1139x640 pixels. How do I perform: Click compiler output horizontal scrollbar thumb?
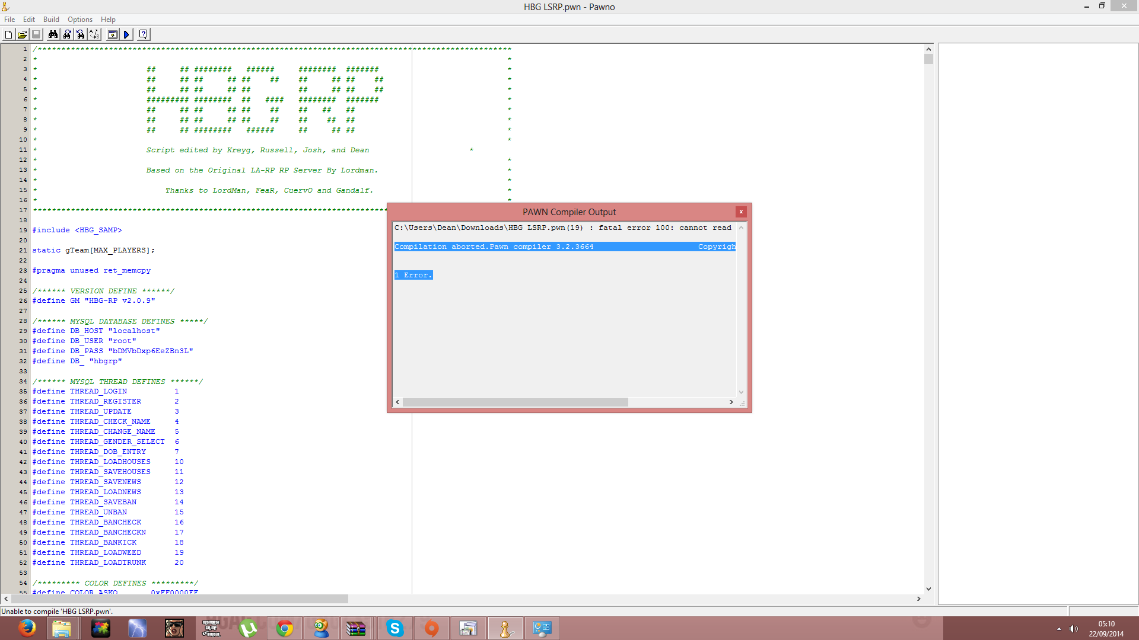click(515, 402)
